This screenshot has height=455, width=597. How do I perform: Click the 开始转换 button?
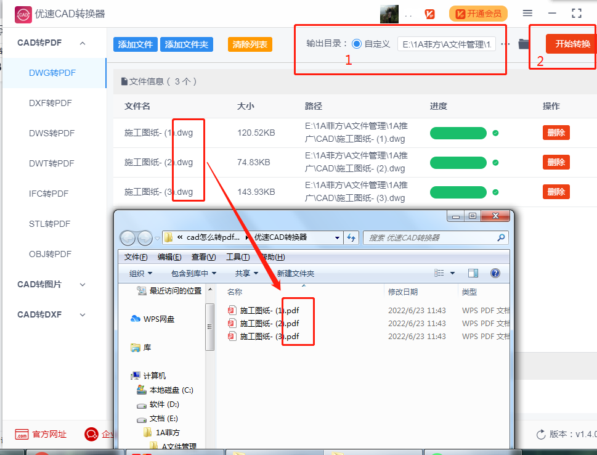coord(572,44)
